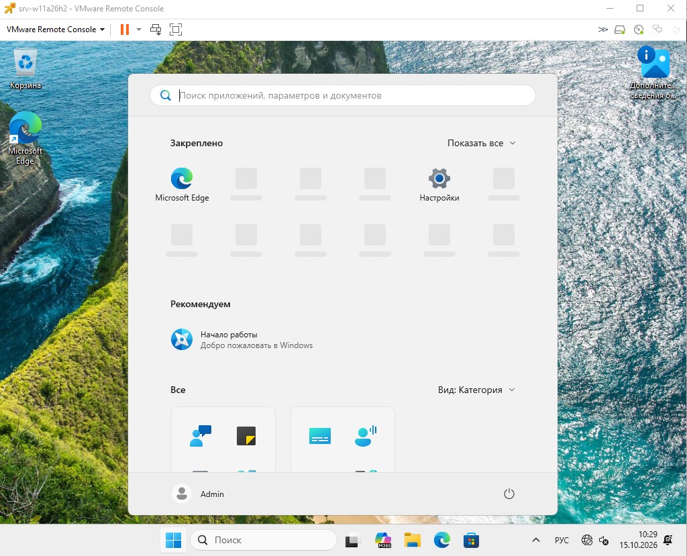Screen dimensions: 687x556
Task: Open the Admin user account menu
Action: [198, 494]
